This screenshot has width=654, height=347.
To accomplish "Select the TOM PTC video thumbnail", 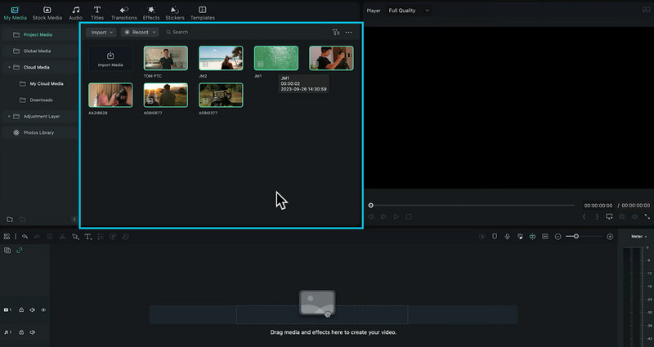I will [166, 58].
